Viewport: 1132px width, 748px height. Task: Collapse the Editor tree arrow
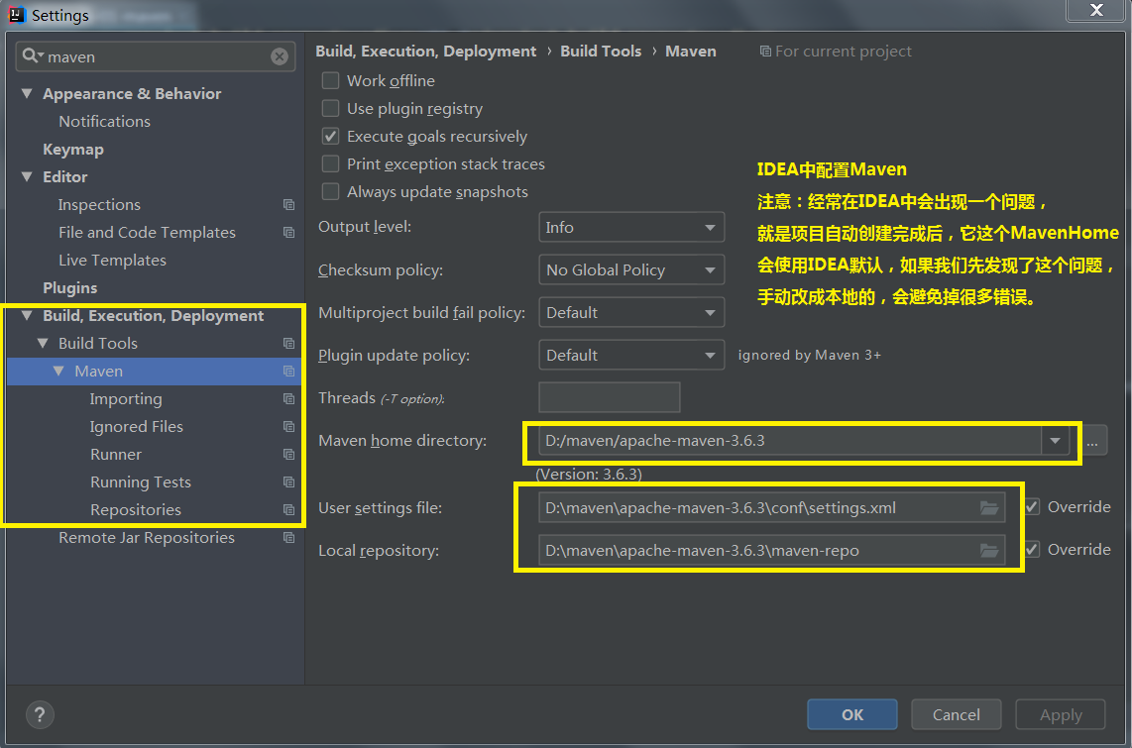coord(27,176)
